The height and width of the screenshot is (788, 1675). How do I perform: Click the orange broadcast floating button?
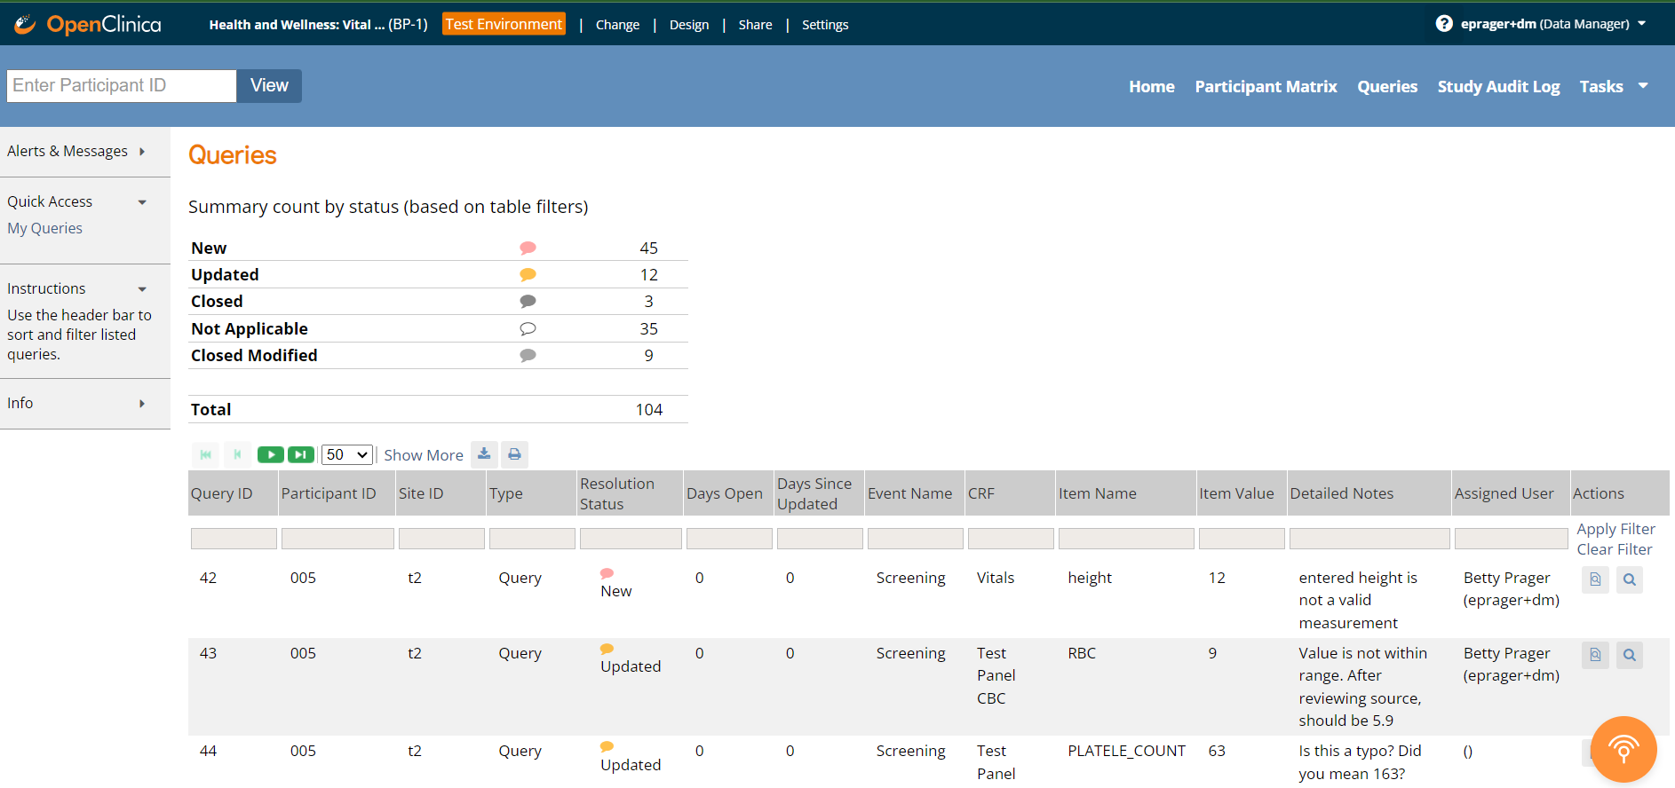coord(1623,749)
